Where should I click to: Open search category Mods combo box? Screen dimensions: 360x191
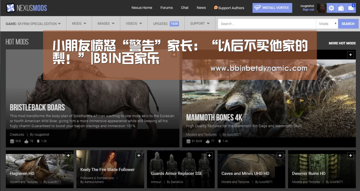327,24
